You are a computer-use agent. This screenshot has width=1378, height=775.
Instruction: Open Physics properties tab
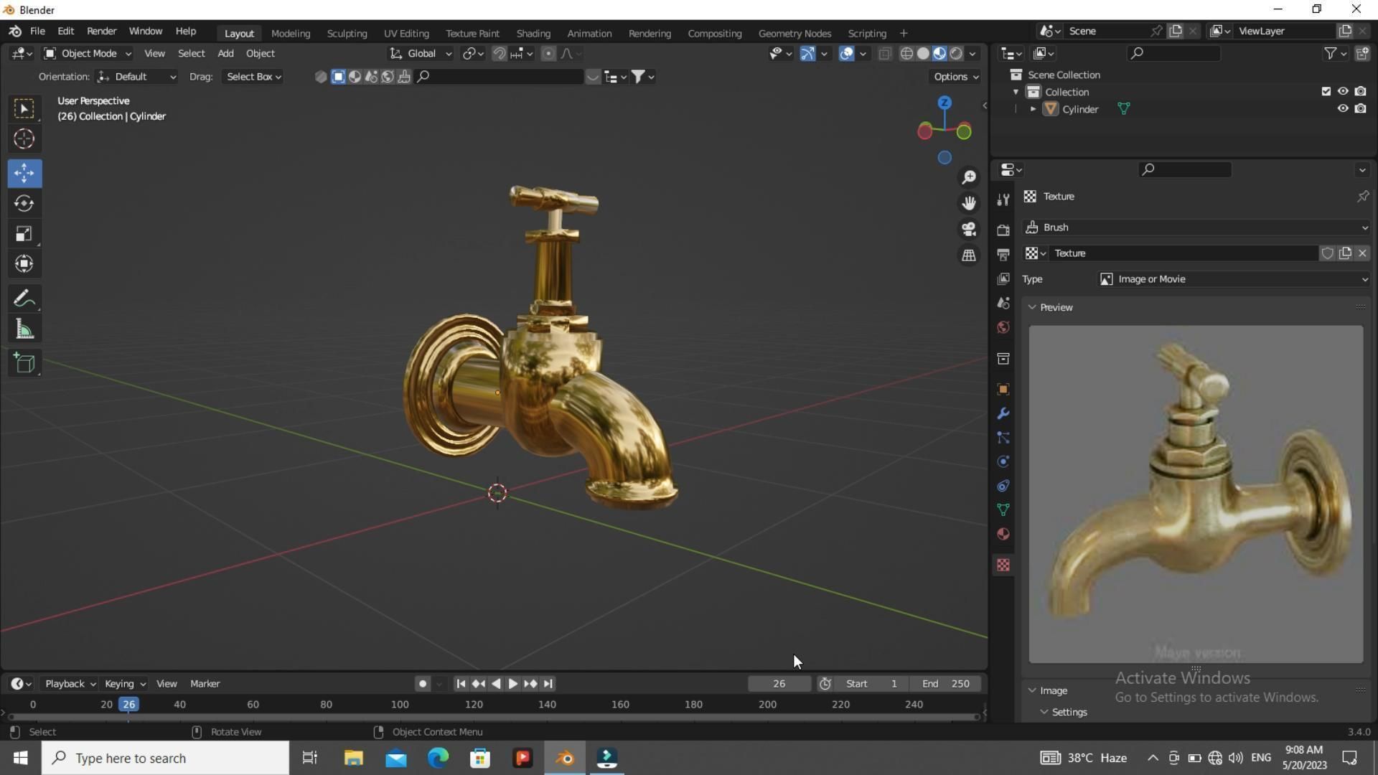(1003, 462)
